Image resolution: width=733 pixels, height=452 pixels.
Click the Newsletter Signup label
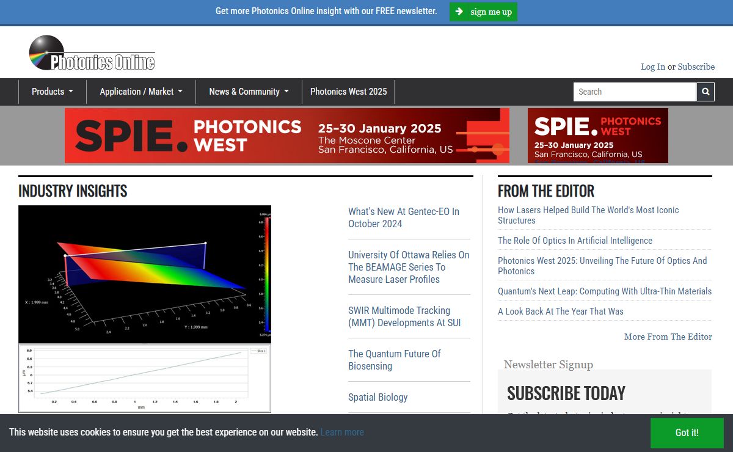[x=549, y=365]
